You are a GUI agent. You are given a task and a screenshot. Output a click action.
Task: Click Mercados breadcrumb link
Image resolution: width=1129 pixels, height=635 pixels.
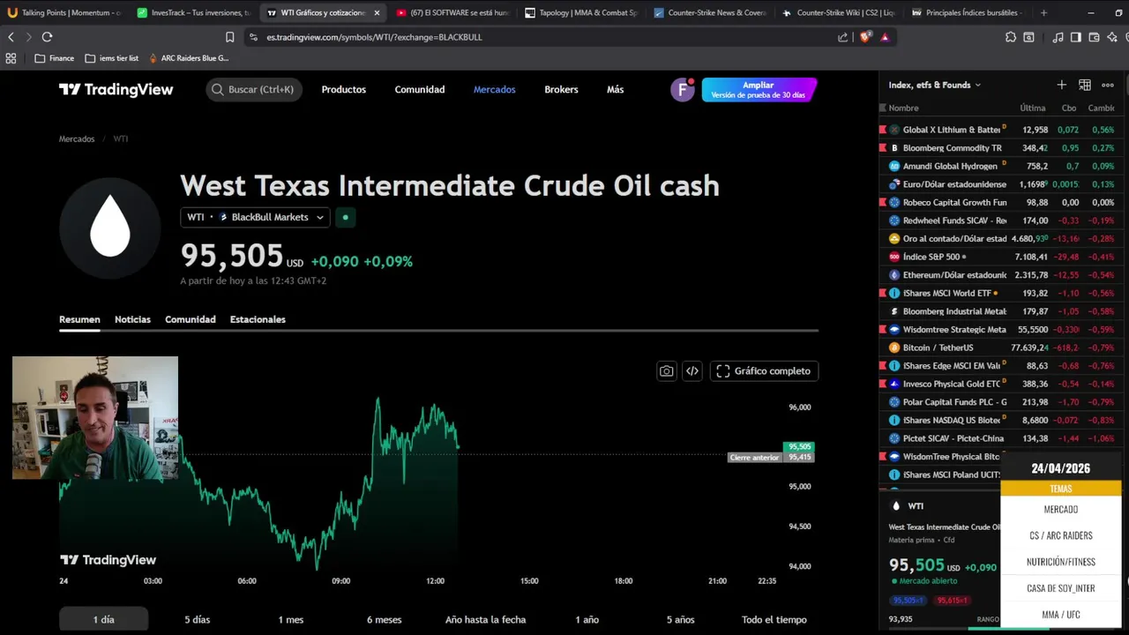click(x=77, y=138)
